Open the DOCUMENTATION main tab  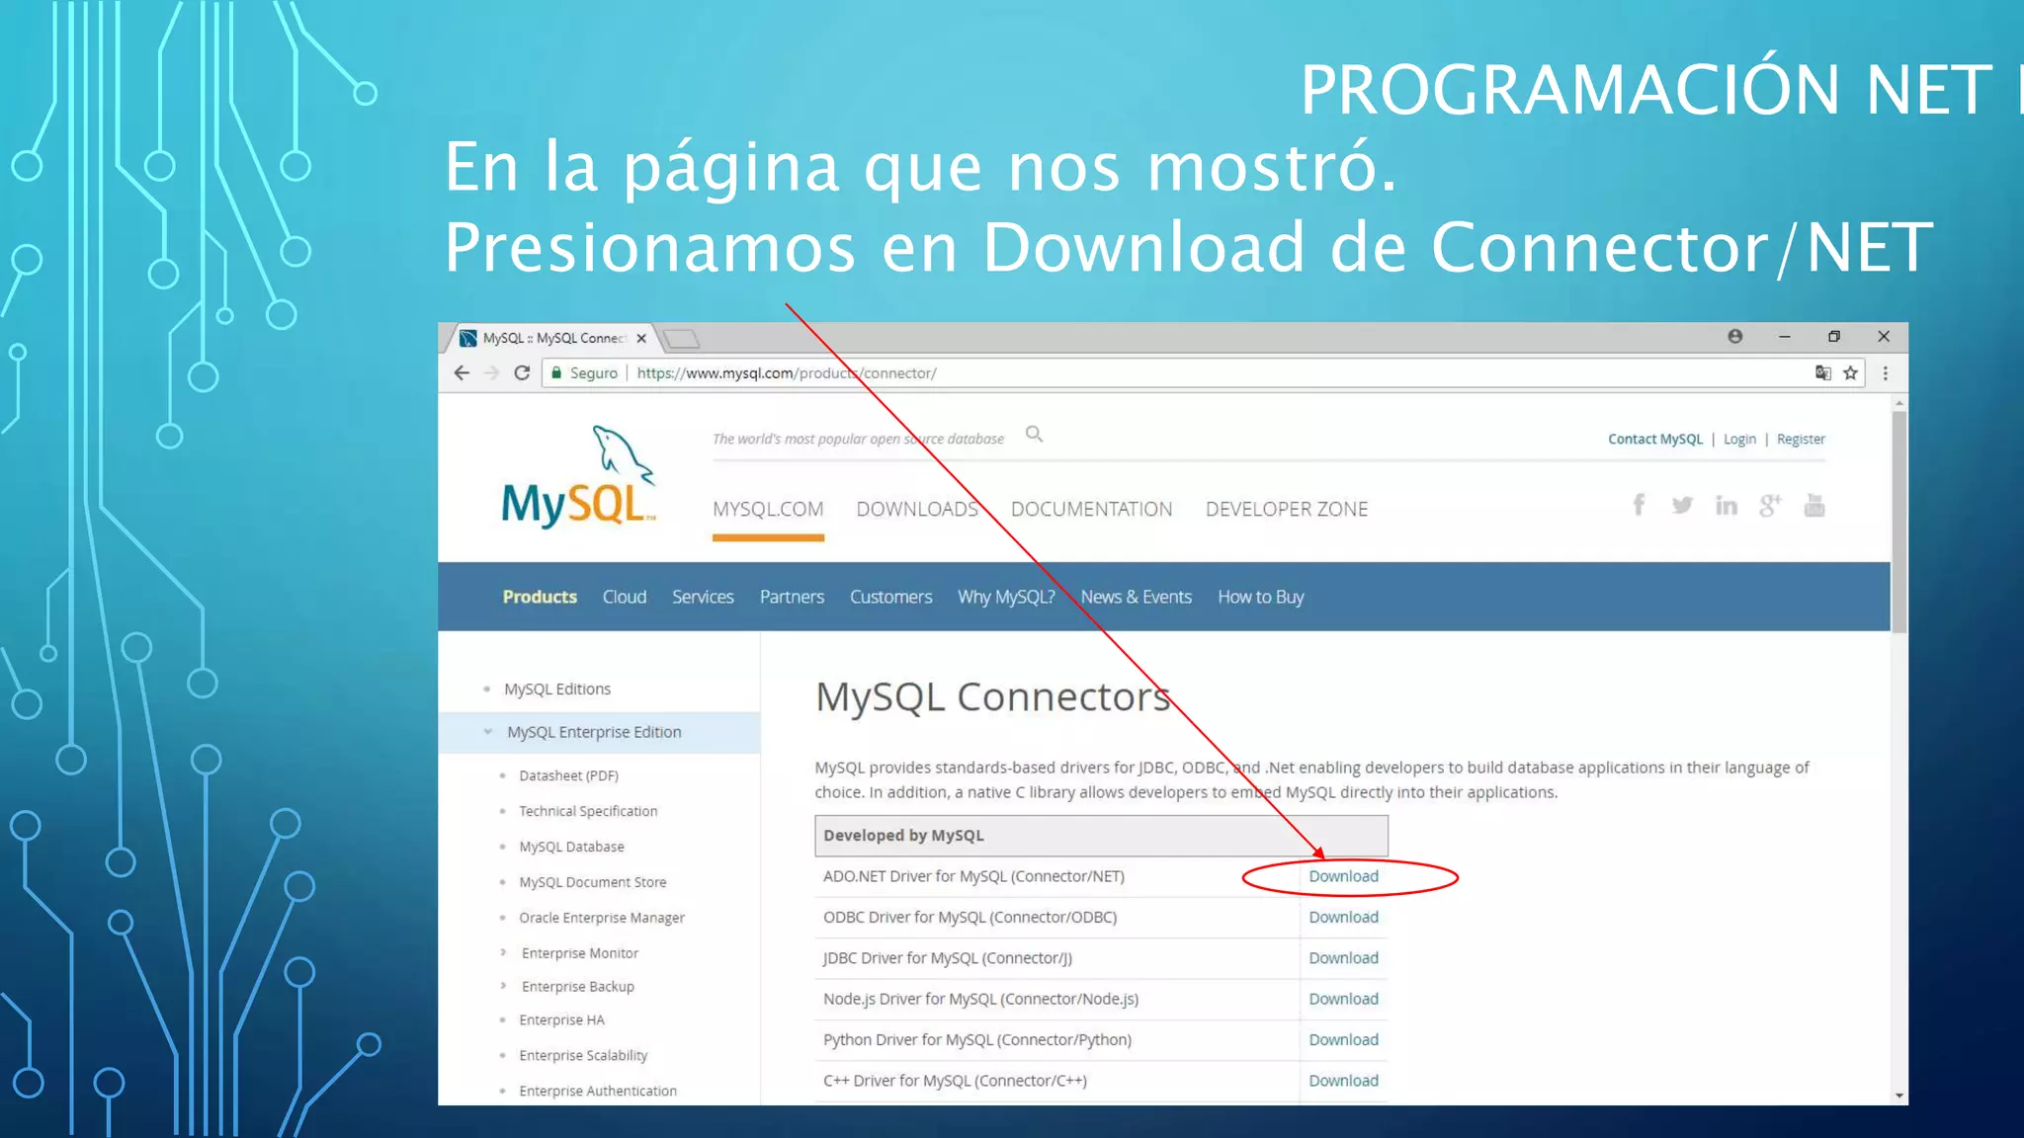1091,509
